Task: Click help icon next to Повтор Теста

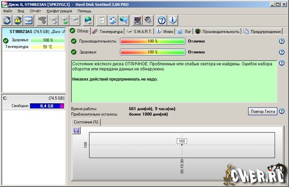Action: 282,111
